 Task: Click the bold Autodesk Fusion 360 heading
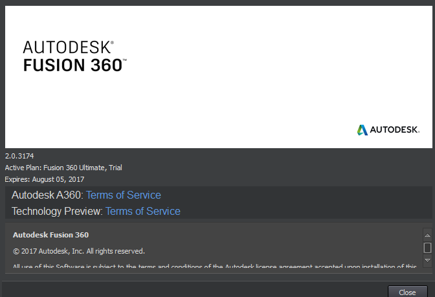point(50,235)
